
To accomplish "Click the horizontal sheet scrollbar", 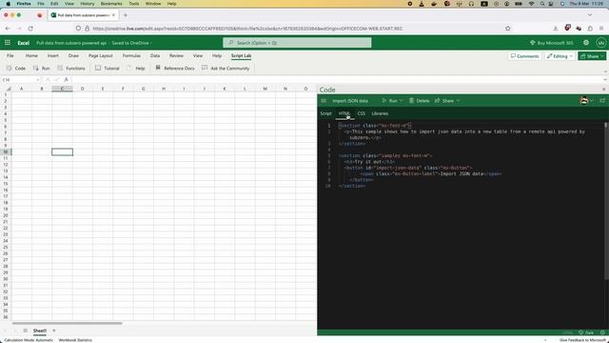I will point(67,323).
